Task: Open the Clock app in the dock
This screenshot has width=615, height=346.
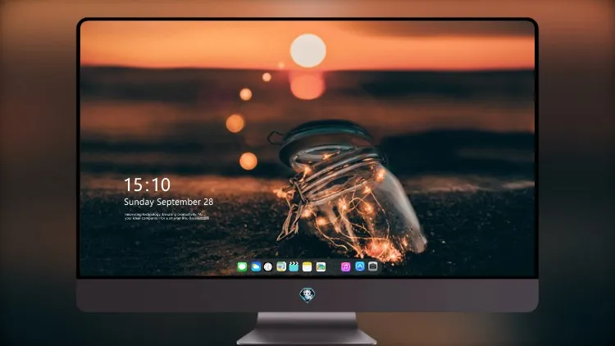Action: coord(268,266)
